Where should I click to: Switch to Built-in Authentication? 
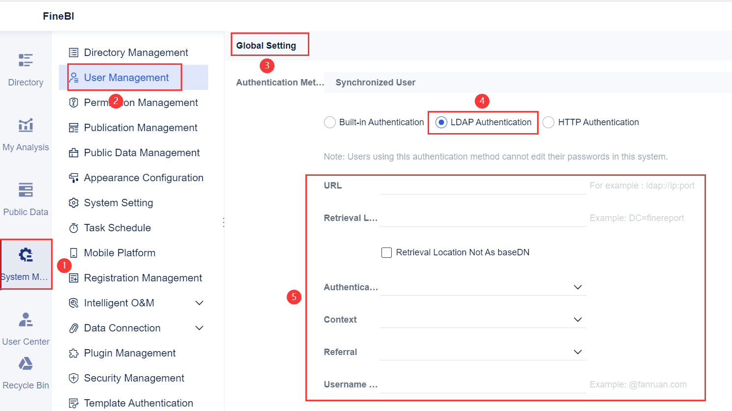point(329,122)
